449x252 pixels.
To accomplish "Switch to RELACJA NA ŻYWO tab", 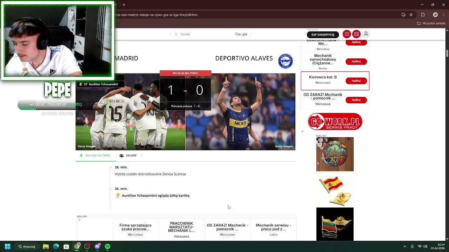I will pos(95,155).
